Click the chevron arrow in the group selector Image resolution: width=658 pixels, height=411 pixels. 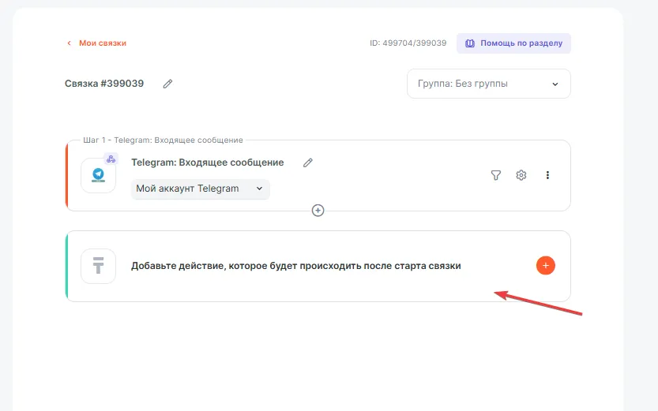coord(555,84)
